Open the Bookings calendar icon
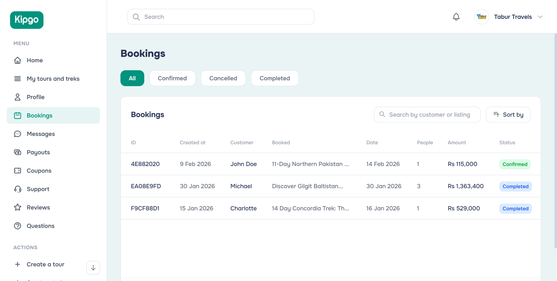The image size is (557, 281). [x=18, y=115]
